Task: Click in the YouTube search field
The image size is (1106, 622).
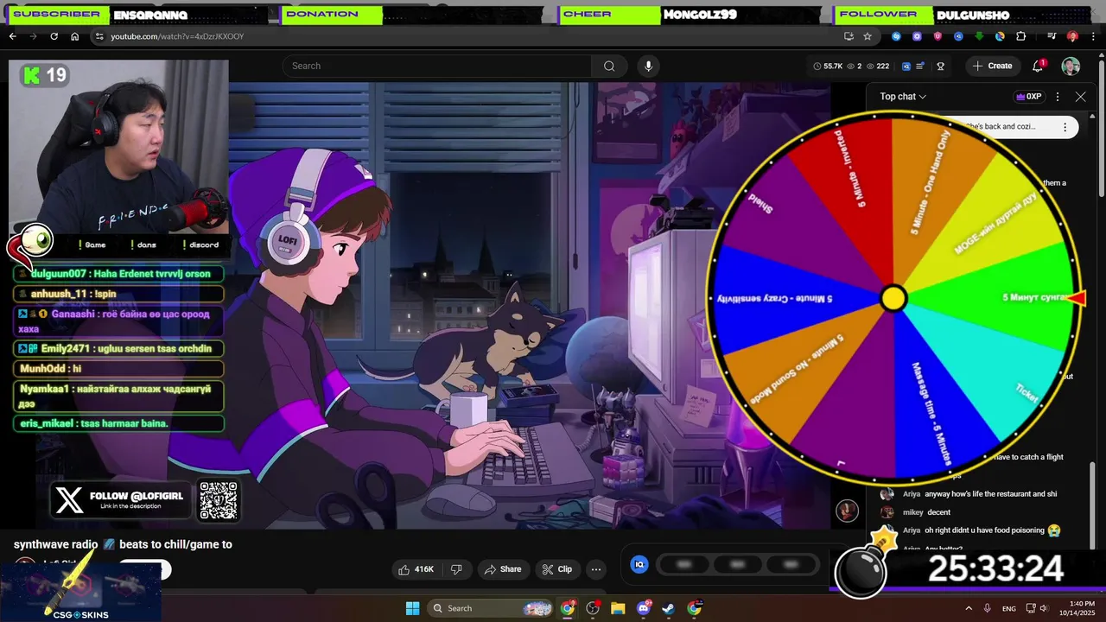Action: tap(436, 66)
